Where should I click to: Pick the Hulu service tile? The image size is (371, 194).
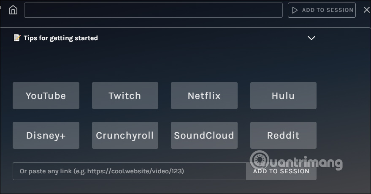tap(283, 96)
